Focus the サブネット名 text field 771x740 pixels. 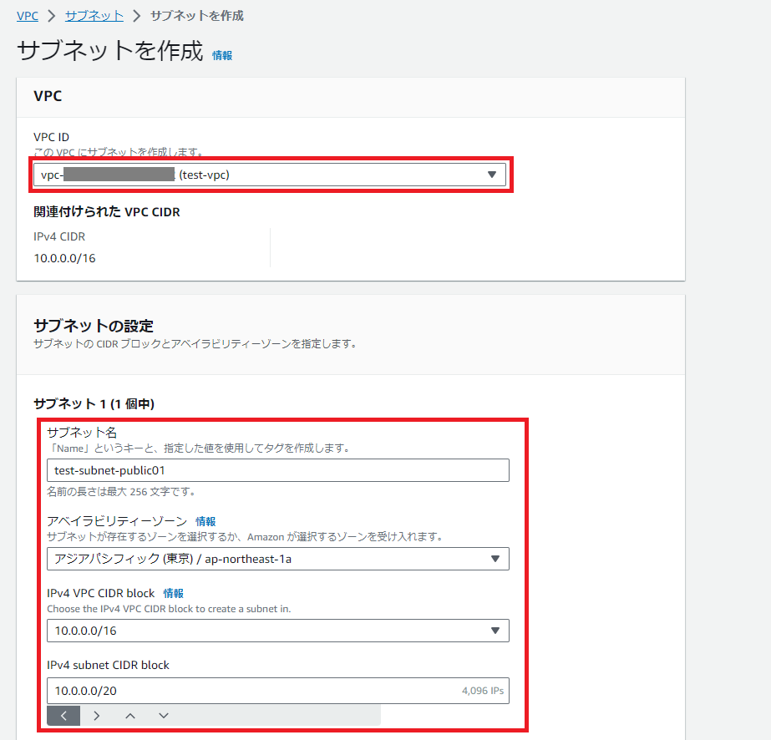tap(277, 470)
